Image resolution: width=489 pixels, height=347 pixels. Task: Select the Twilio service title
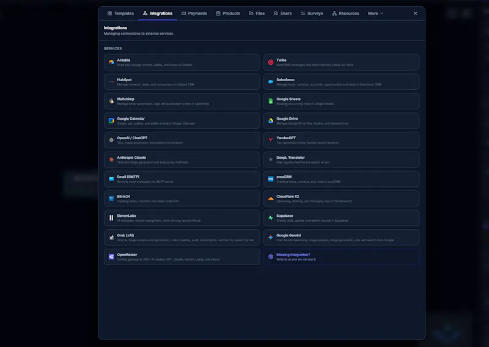point(281,60)
